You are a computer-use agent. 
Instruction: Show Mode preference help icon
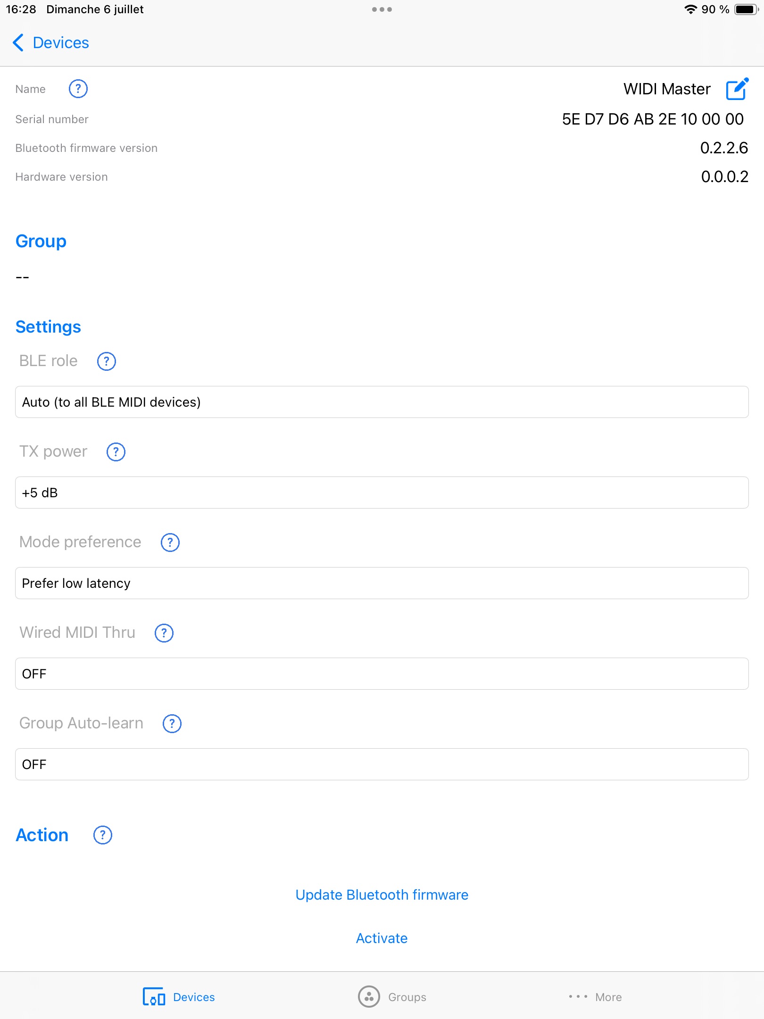click(x=170, y=543)
